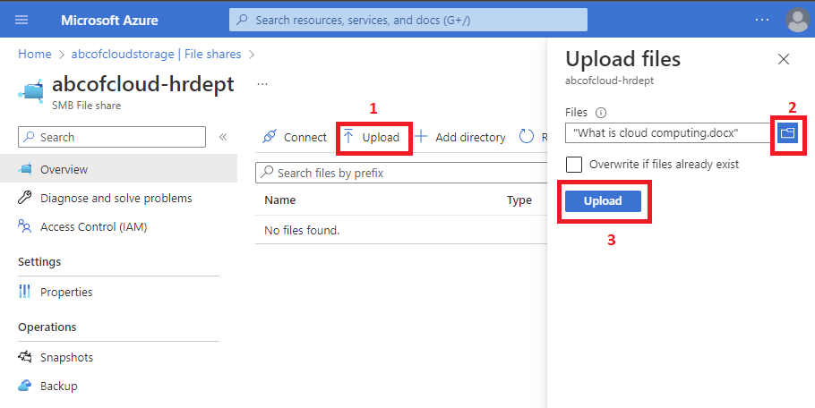Image resolution: width=815 pixels, height=408 pixels.
Task: Open the file share ellipsis options
Action: pos(262,84)
